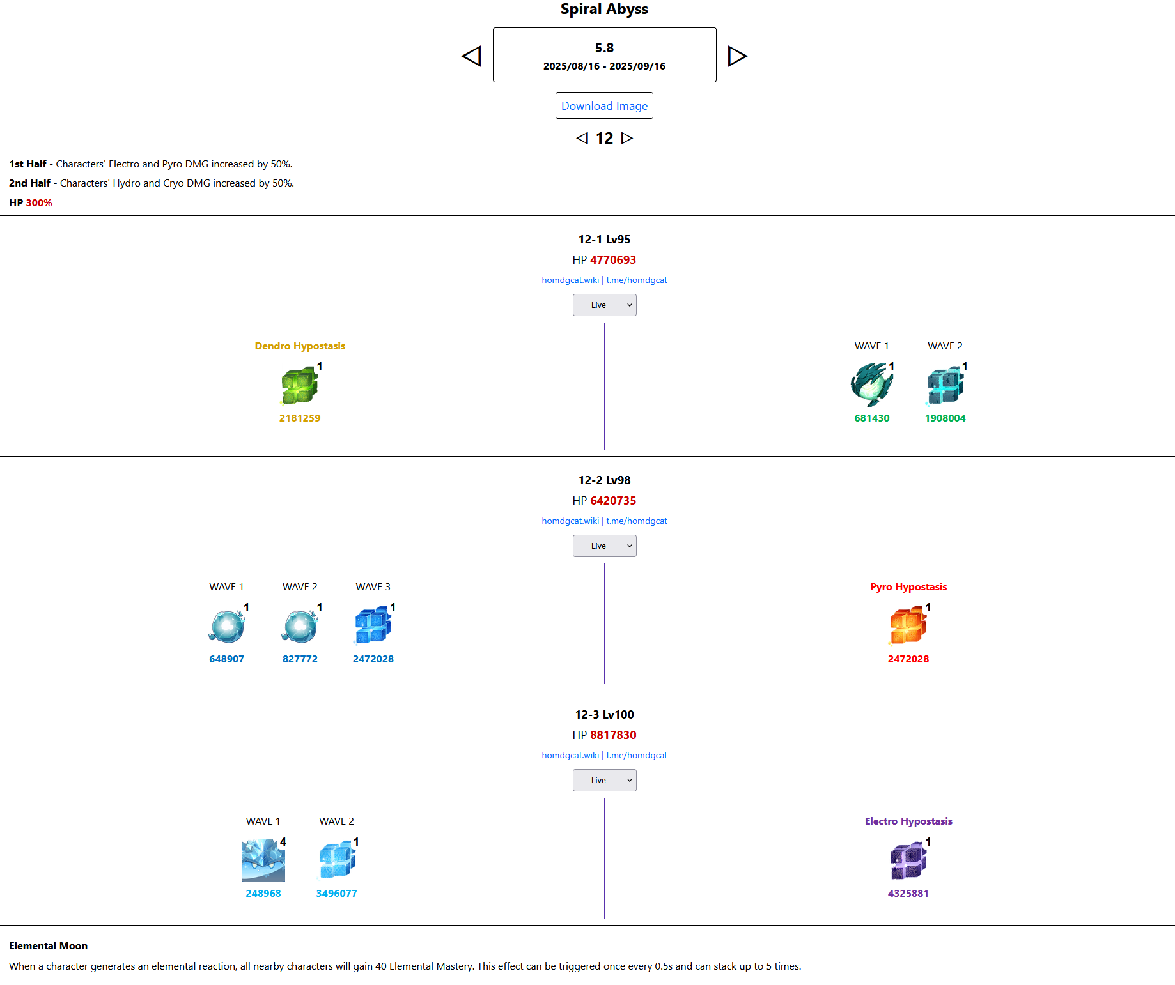1175x985 pixels.
Task: Click the 12-1 Wave 2 Anemo cube icon
Action: pos(945,386)
